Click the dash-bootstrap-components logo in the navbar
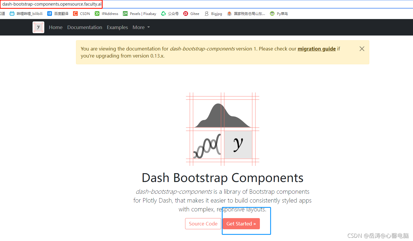 pos(38,27)
